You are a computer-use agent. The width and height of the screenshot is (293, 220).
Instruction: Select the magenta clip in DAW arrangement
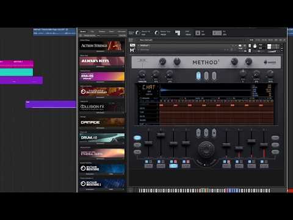[16, 64]
